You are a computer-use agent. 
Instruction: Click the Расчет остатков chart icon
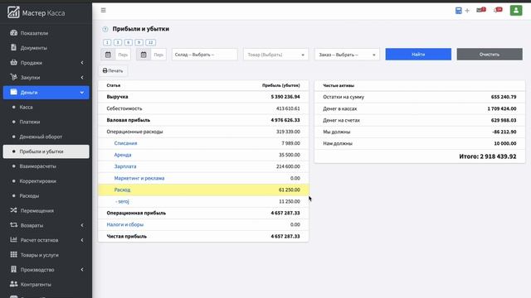click(13, 239)
